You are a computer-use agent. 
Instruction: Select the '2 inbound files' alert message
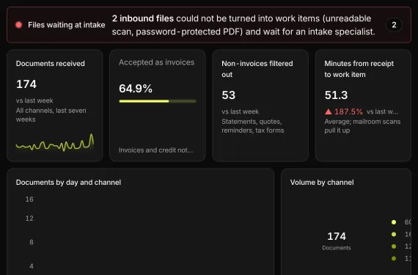[243, 25]
